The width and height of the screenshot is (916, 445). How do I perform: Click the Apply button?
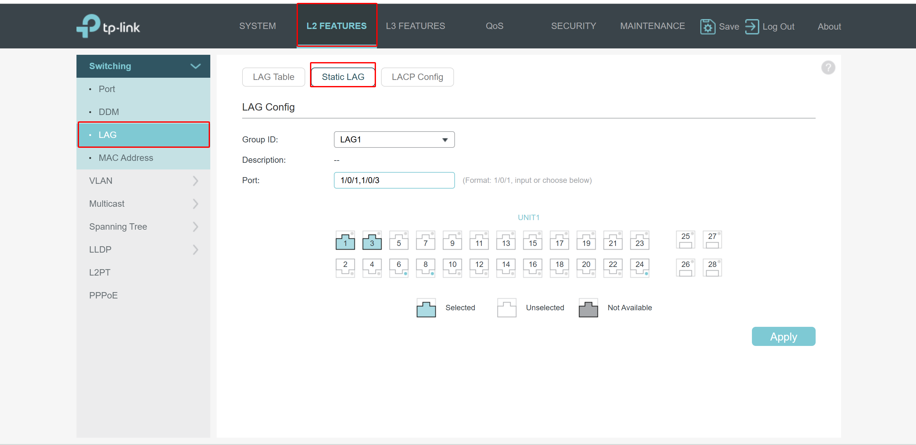pos(783,336)
